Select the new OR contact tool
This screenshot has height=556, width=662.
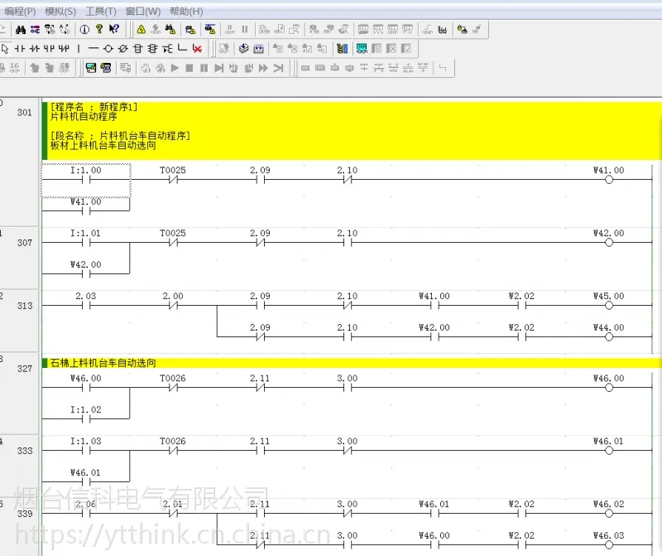pos(49,49)
